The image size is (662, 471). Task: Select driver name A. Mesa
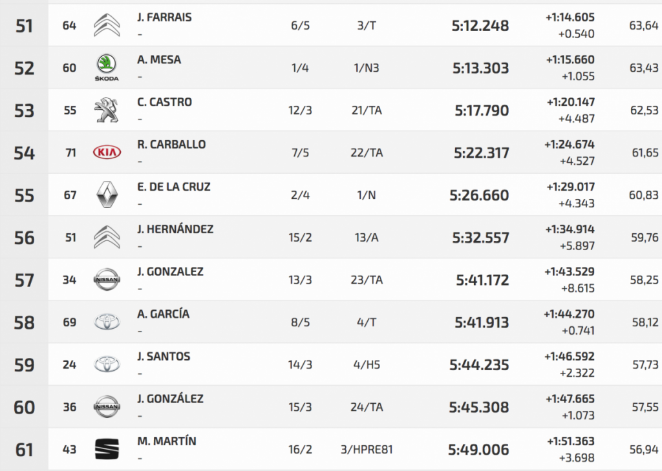[159, 60]
